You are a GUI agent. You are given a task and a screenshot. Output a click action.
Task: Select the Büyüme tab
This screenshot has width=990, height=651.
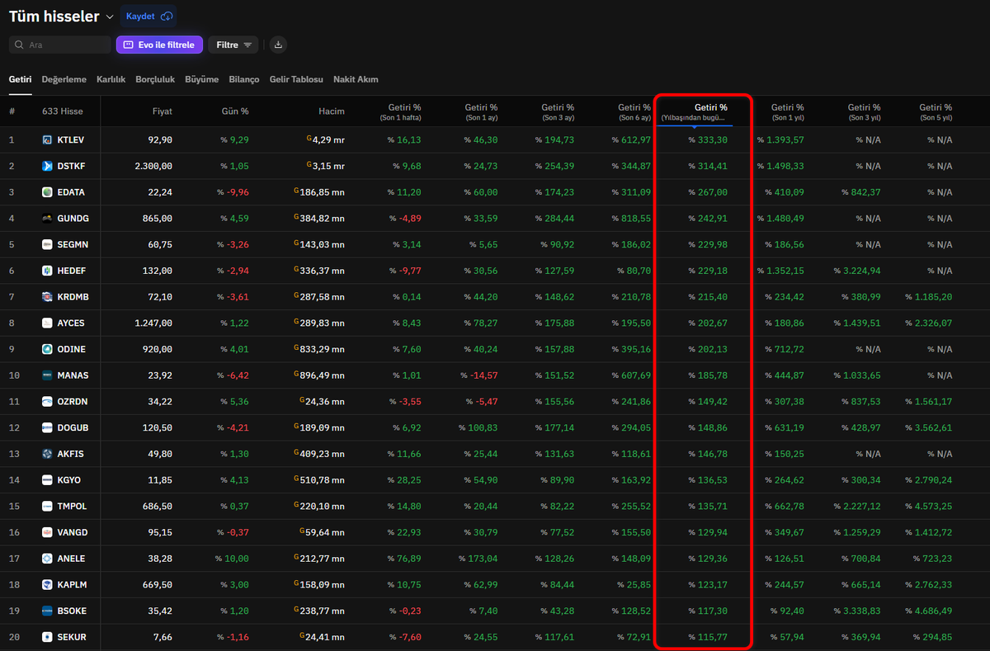(x=202, y=79)
